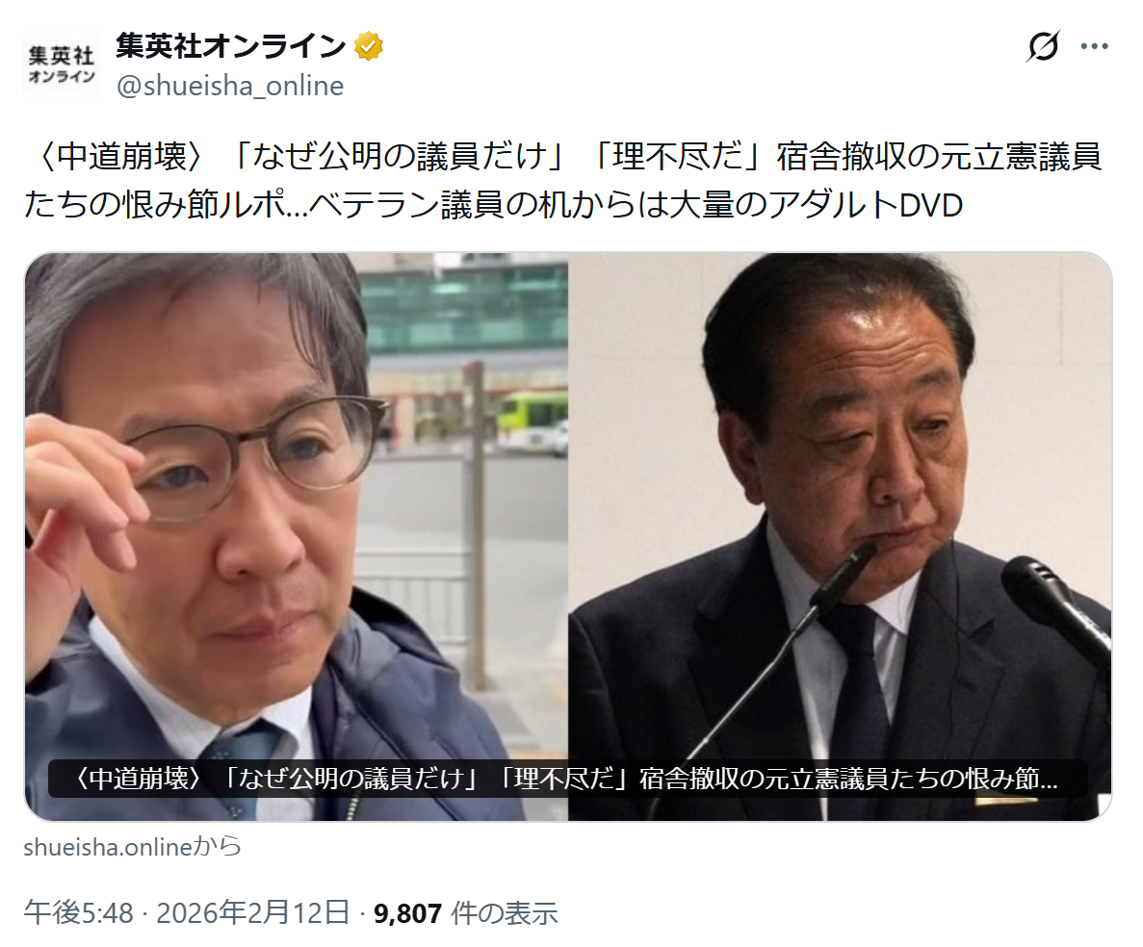Open the 集英社オンライン display name link
The width and height of the screenshot is (1143, 947).
230,46
